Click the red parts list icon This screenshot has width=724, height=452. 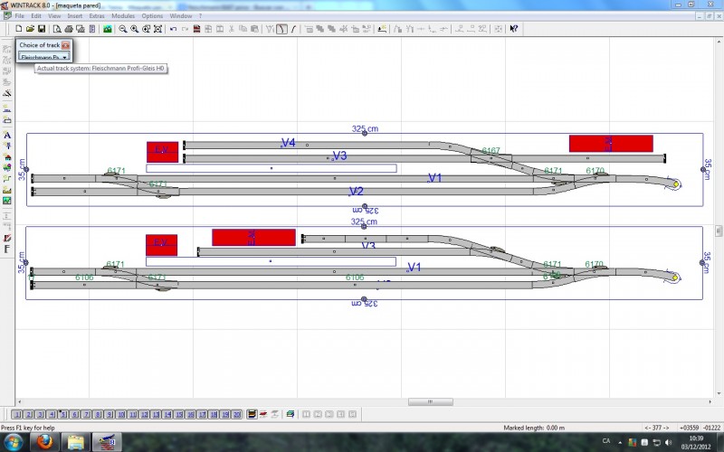[196, 29]
